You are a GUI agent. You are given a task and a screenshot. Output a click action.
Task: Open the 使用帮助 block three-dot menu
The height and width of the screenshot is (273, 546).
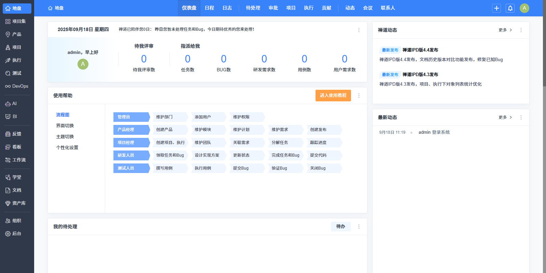[x=359, y=96]
